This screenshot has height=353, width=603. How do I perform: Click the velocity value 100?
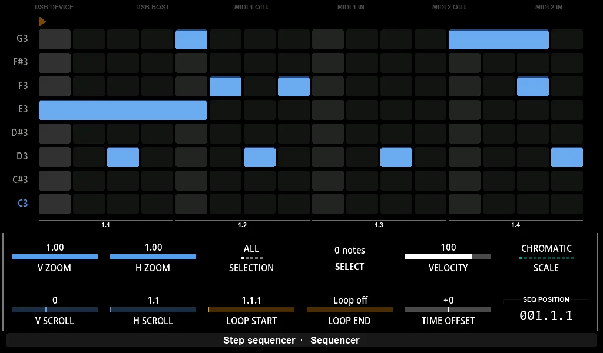point(448,247)
